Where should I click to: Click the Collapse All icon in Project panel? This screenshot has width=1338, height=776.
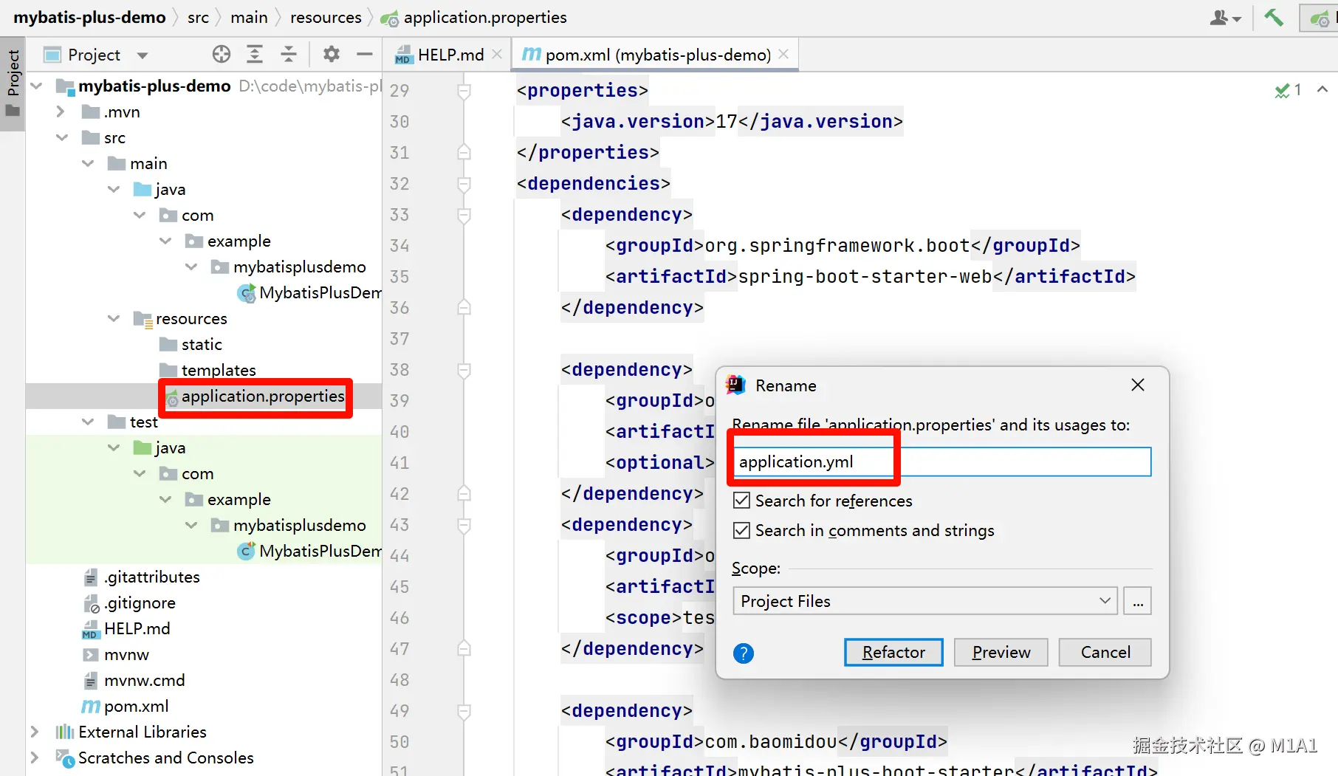tap(289, 54)
